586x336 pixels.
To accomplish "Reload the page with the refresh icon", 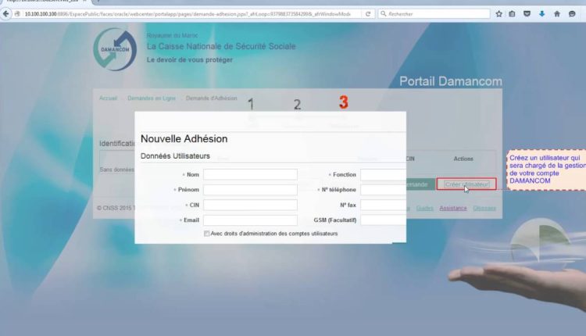I will pos(368,14).
